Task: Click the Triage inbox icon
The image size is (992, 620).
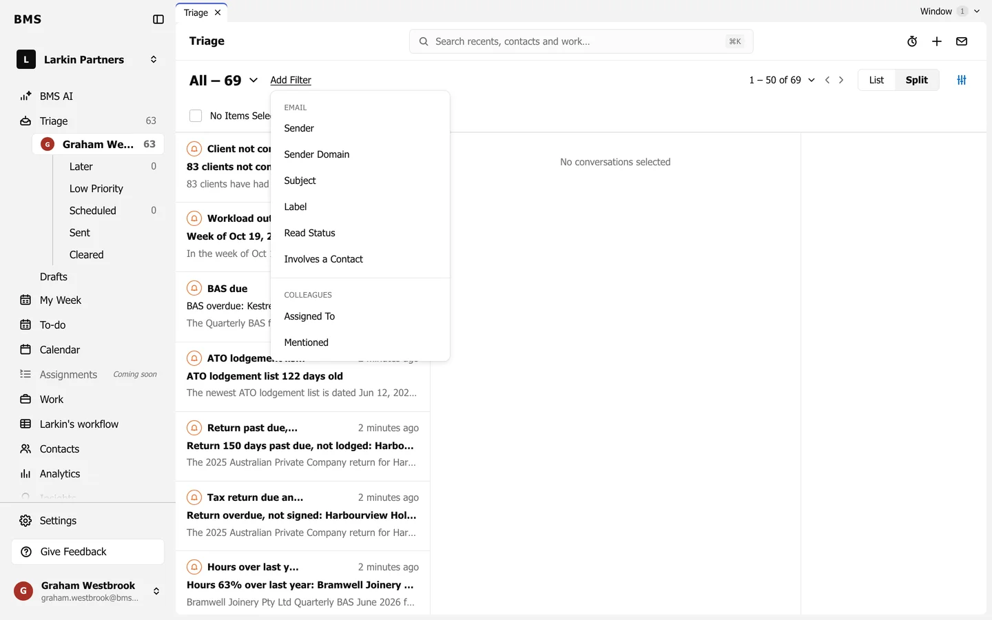Action: (x=25, y=121)
